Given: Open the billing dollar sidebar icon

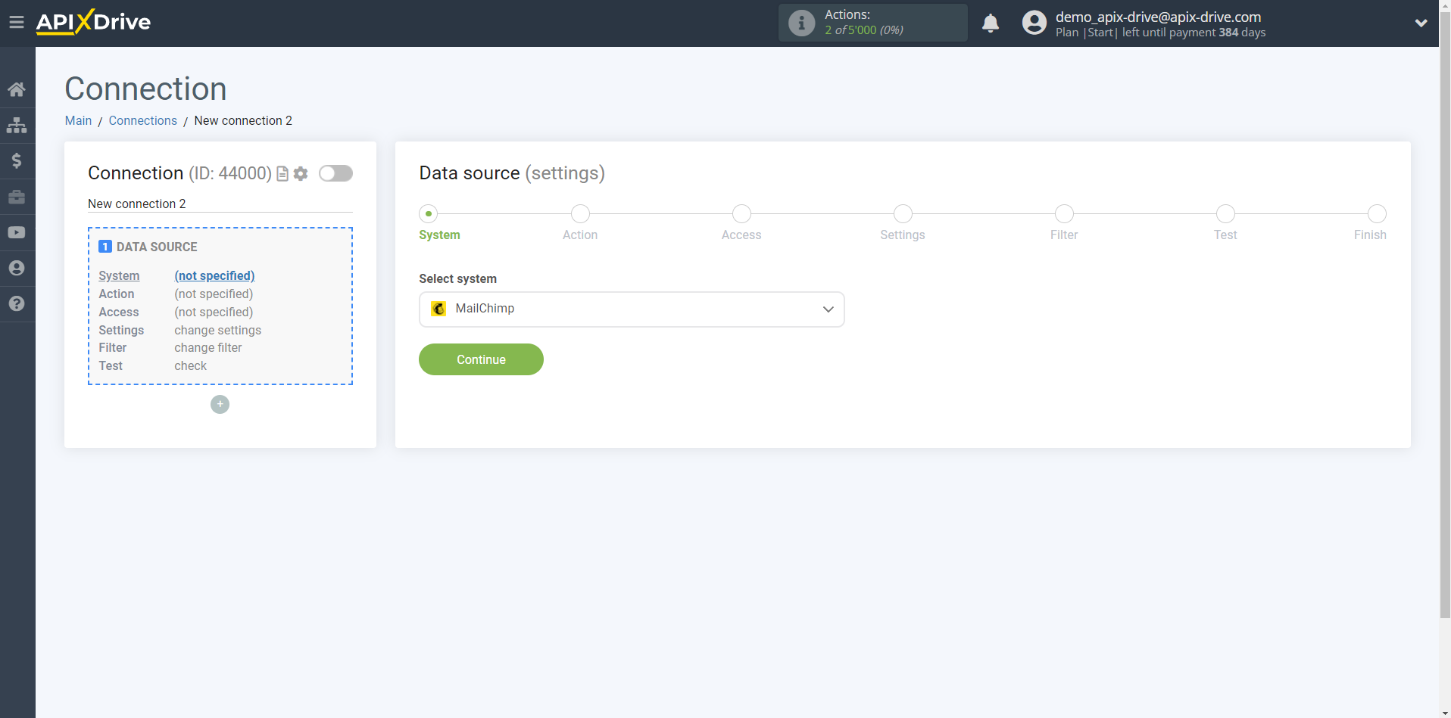Looking at the screenshot, I should pyautogui.click(x=17, y=160).
